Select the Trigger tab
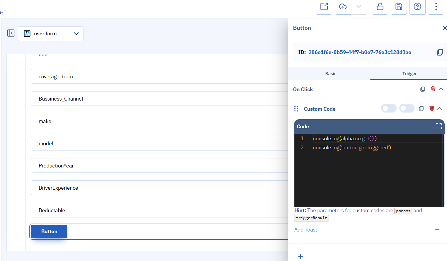Screen dimensions: 447x261 point(409,74)
